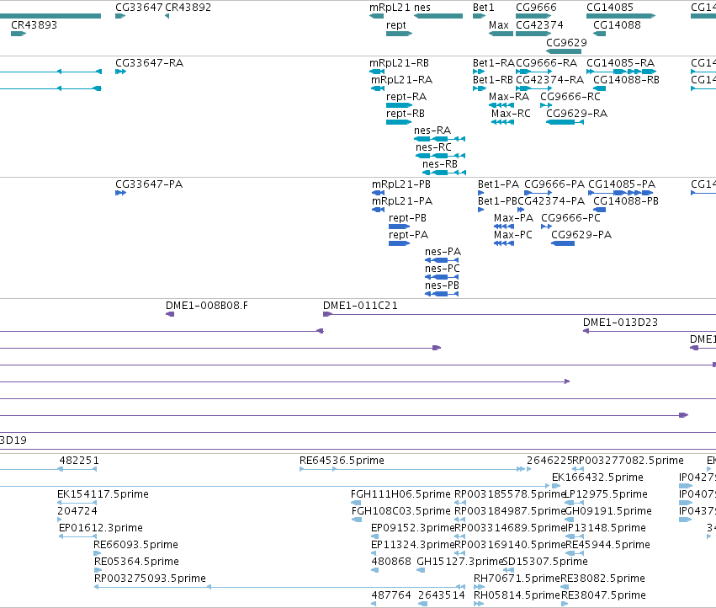Image resolution: width=716 pixels, height=608 pixels.
Task: Select the nes-PB protein feature
Action: click(442, 295)
